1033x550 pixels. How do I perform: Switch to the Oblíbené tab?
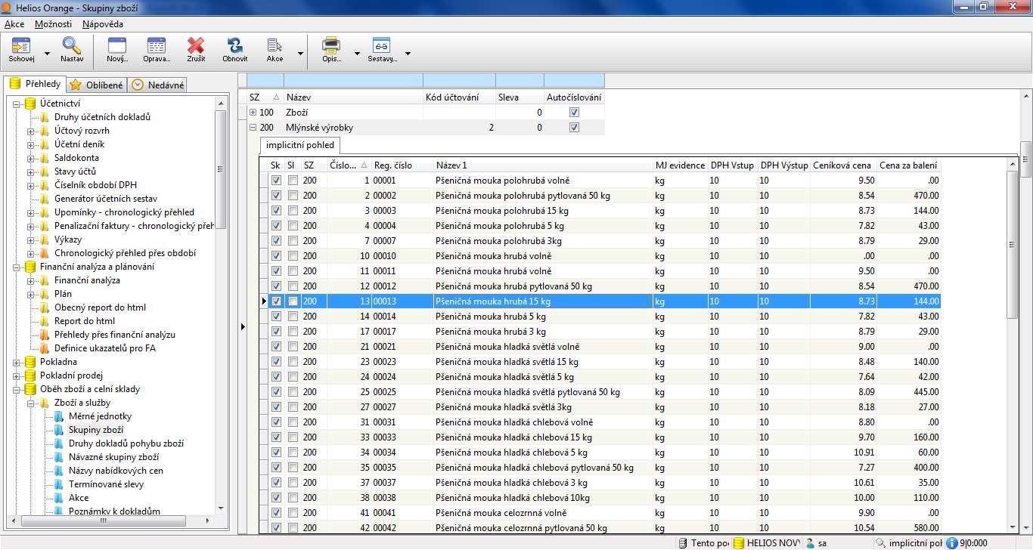point(97,85)
